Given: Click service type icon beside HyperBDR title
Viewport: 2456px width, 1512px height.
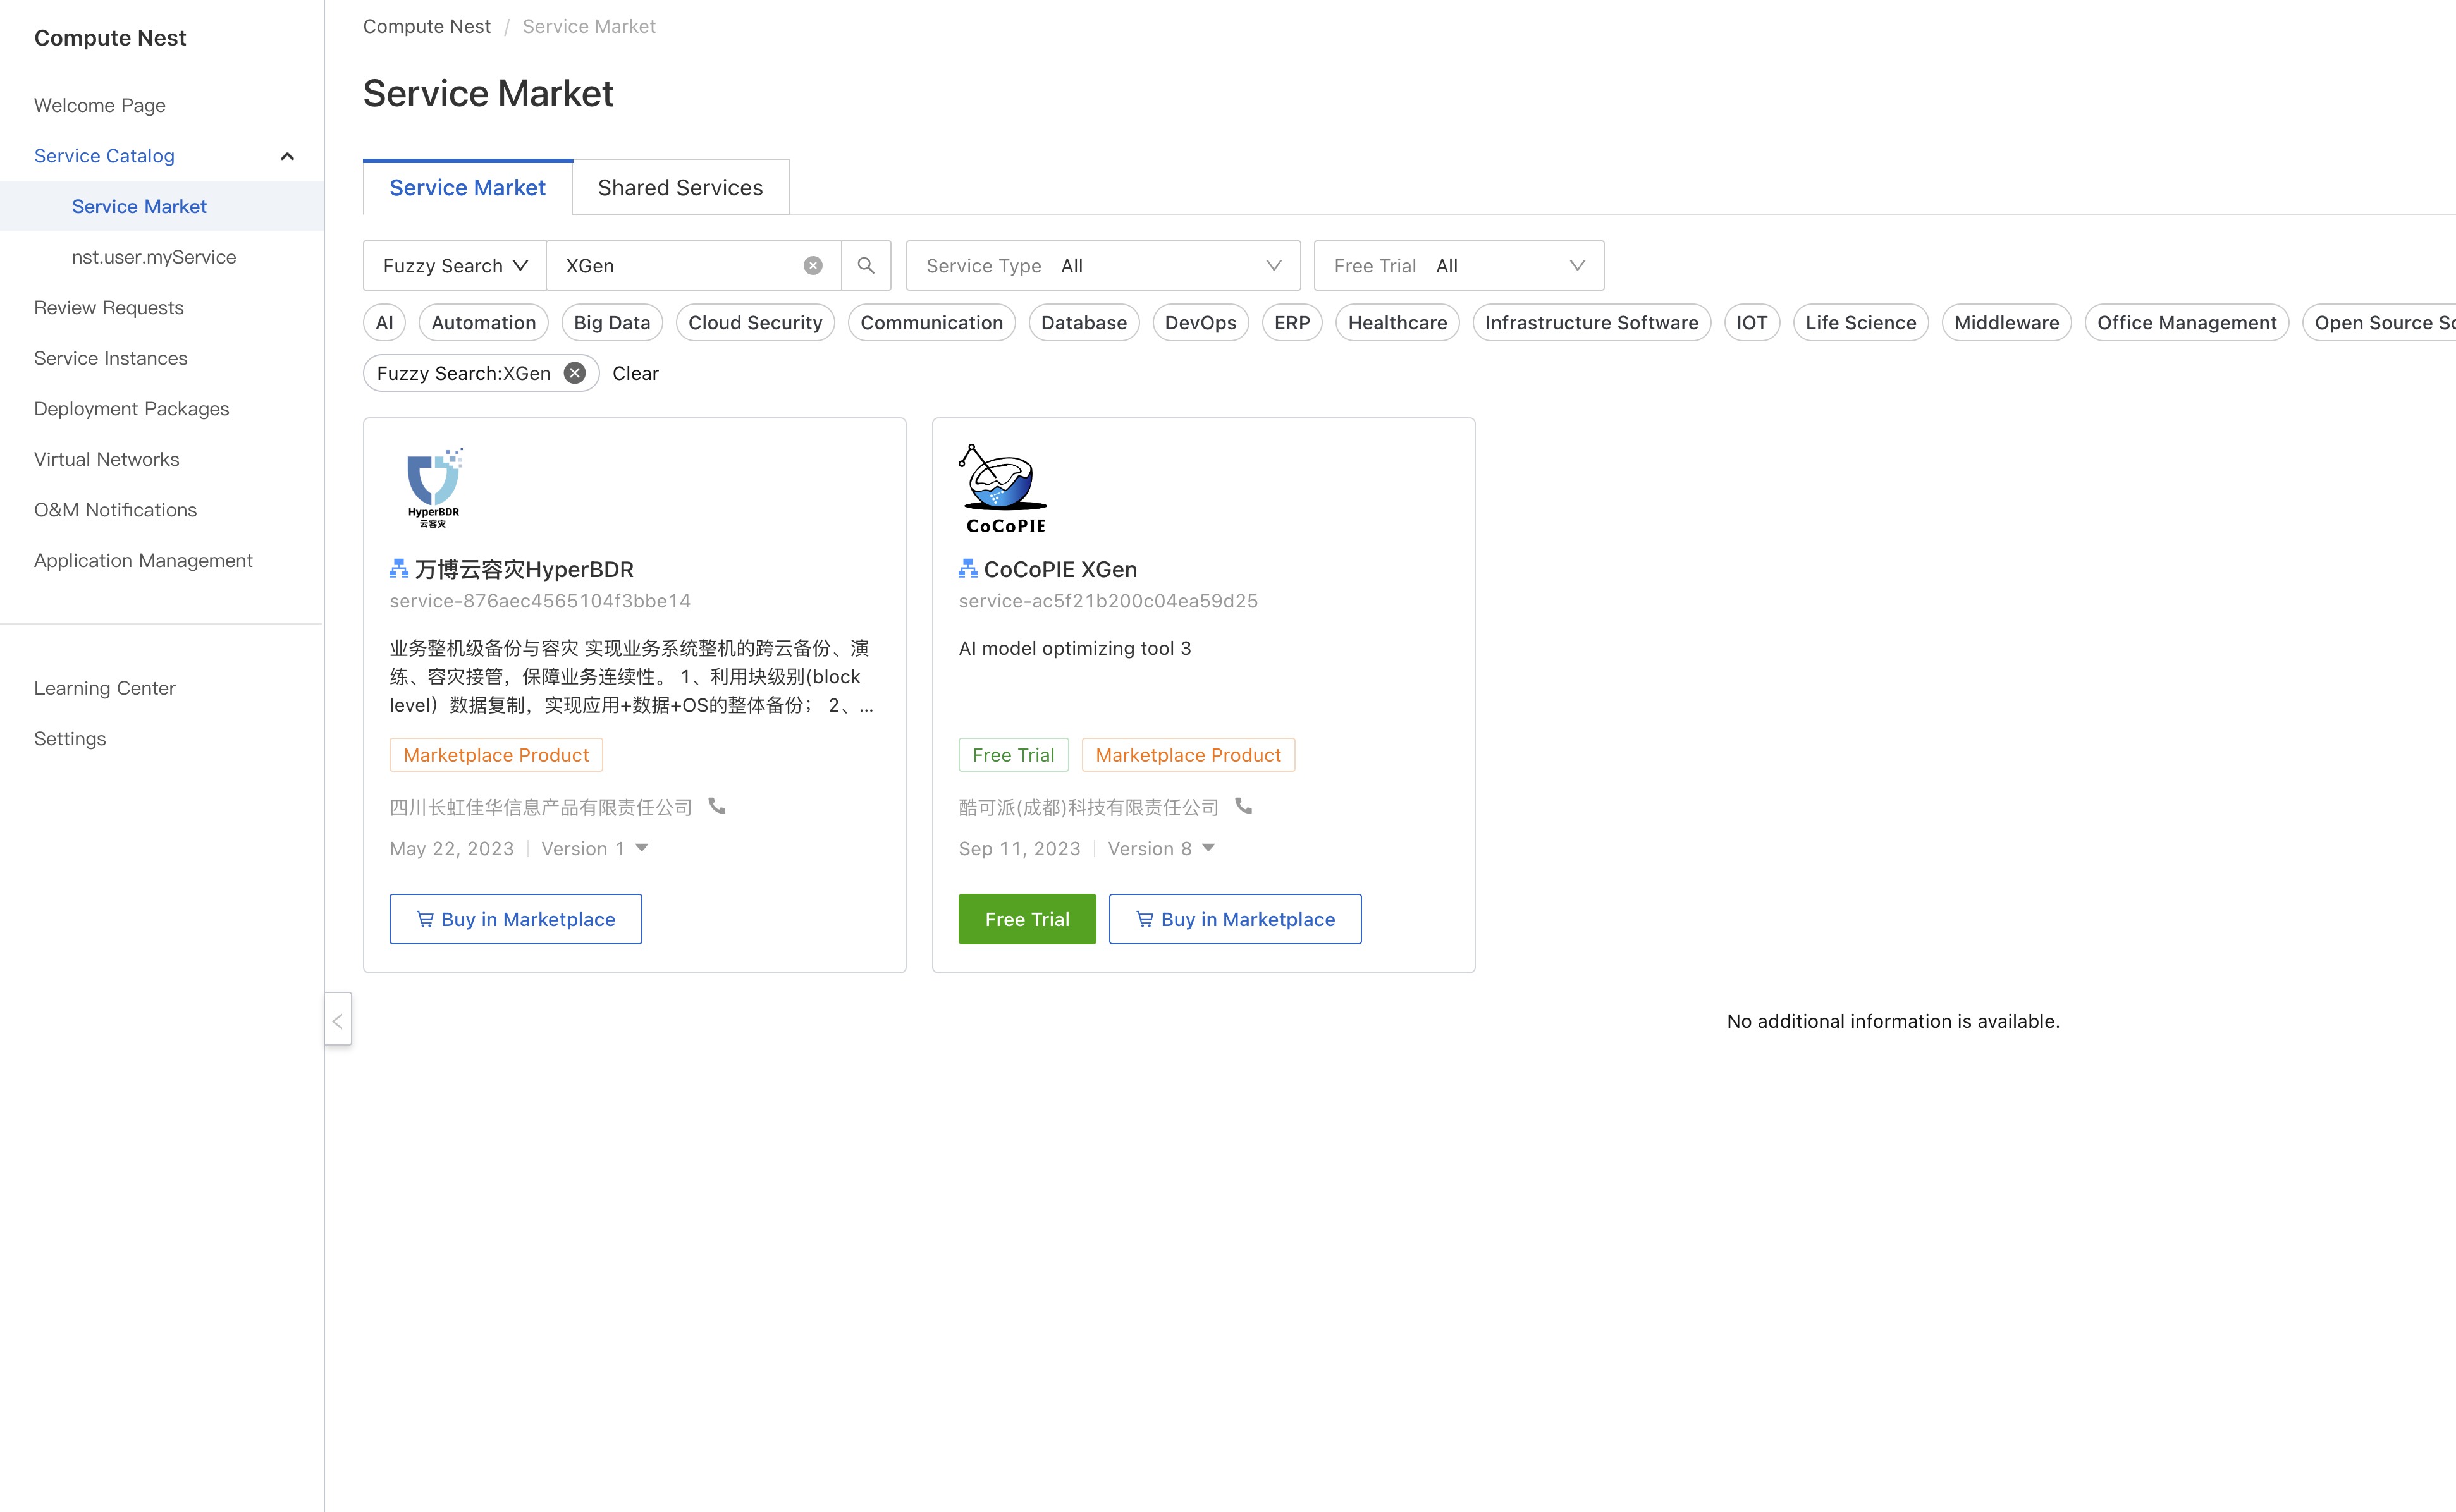Looking at the screenshot, I should (x=399, y=569).
